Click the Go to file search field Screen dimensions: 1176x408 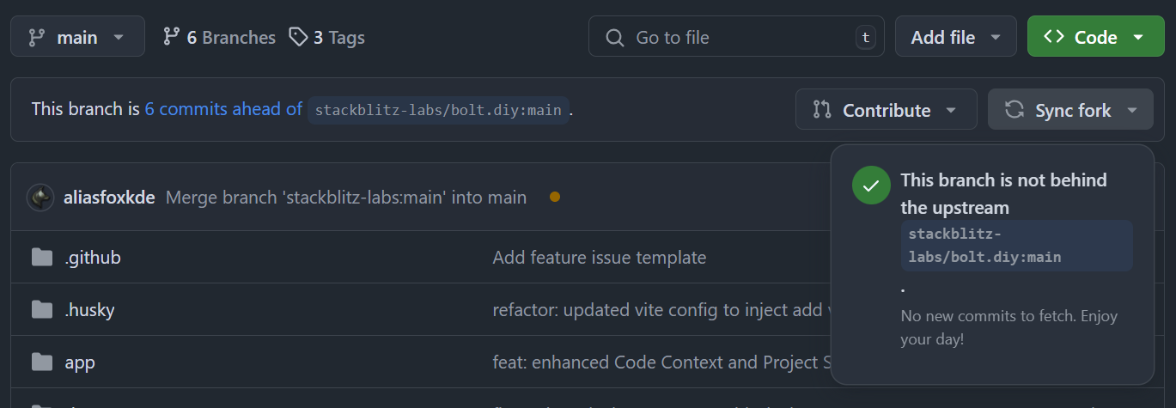point(736,37)
